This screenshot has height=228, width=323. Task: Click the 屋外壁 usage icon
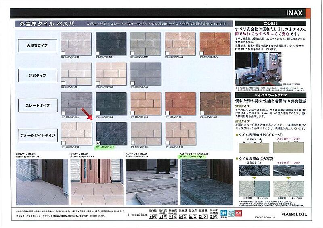click(203, 216)
